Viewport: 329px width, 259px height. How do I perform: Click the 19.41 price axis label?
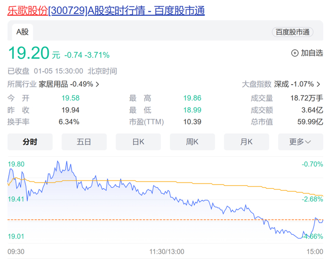16,199
